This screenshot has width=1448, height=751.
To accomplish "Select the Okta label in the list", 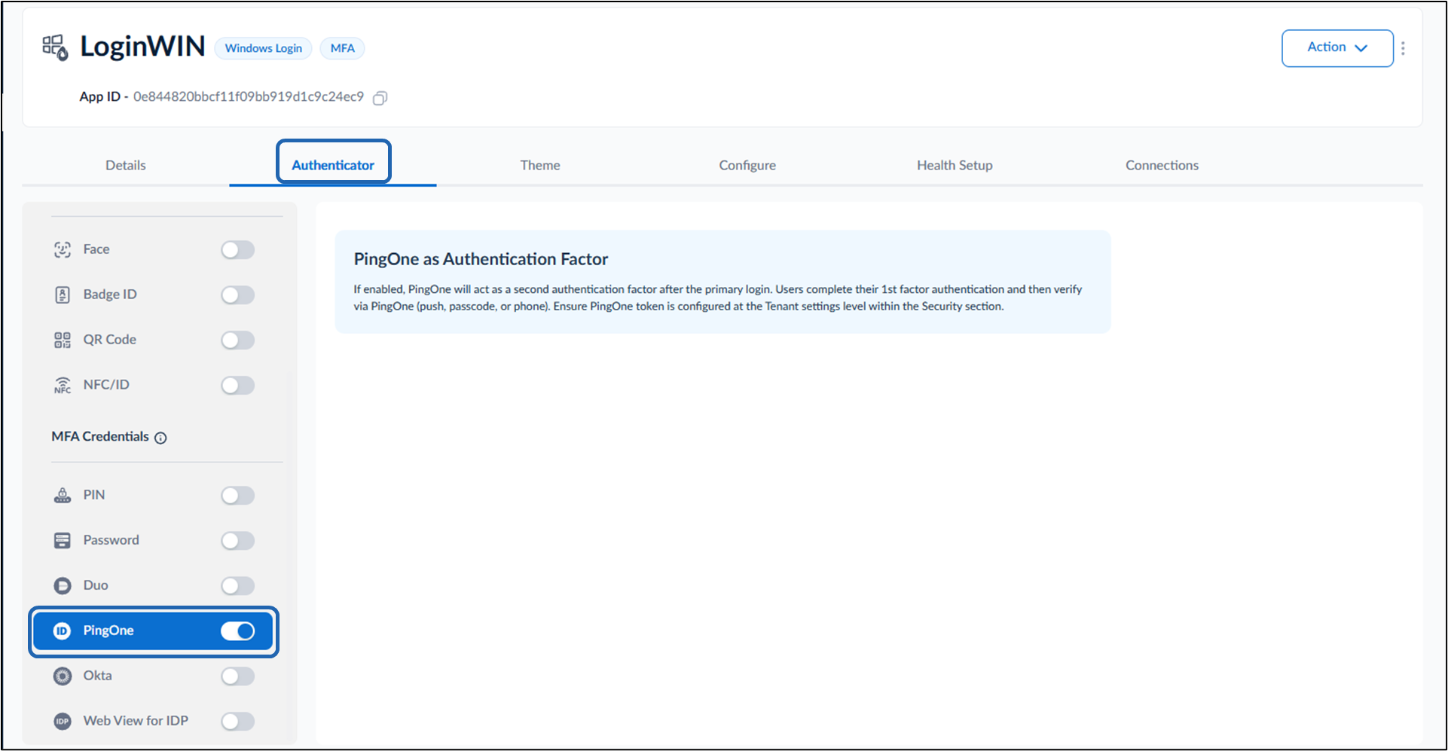I will click(x=98, y=676).
